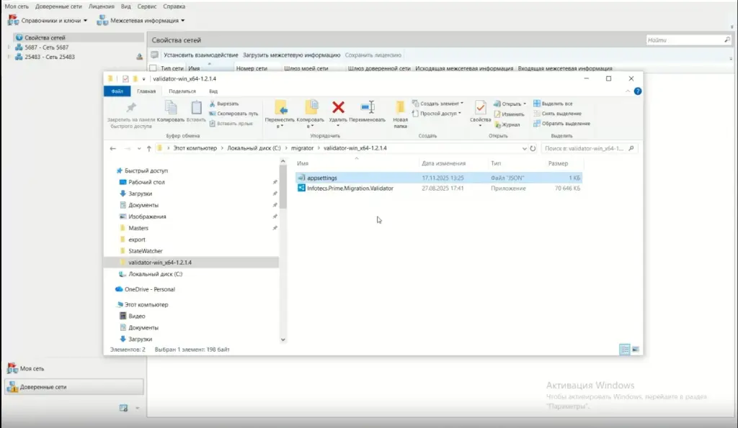
Task: Expand the 5687 - Сеть 5687 tree node
Action: point(9,47)
